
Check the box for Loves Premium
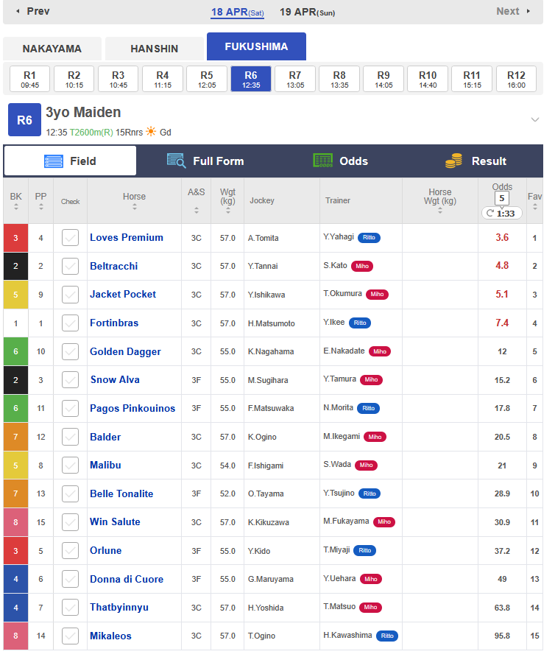(x=71, y=238)
